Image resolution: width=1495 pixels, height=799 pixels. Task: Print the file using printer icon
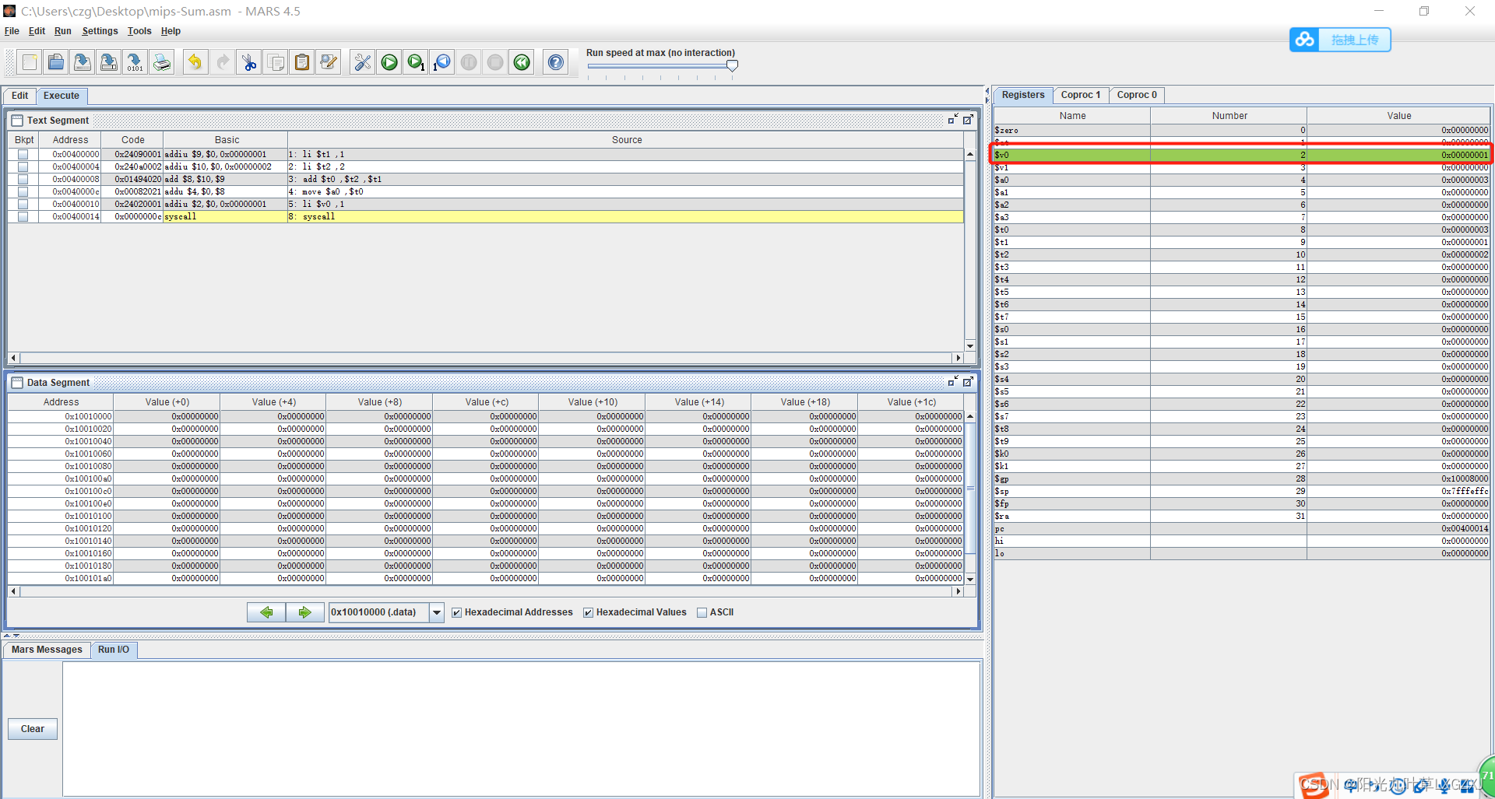[x=162, y=62]
